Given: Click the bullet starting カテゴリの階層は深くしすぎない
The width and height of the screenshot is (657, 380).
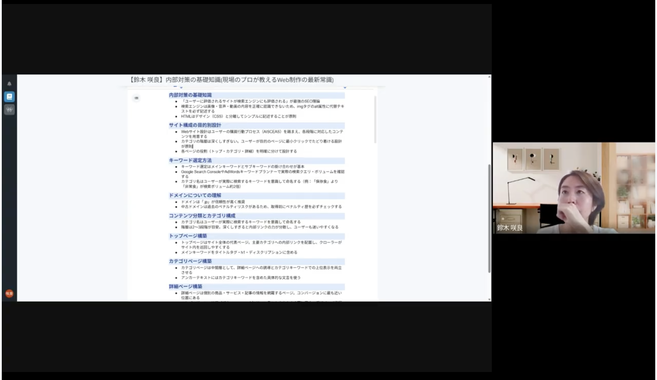Looking at the screenshot, I should 261,143.
